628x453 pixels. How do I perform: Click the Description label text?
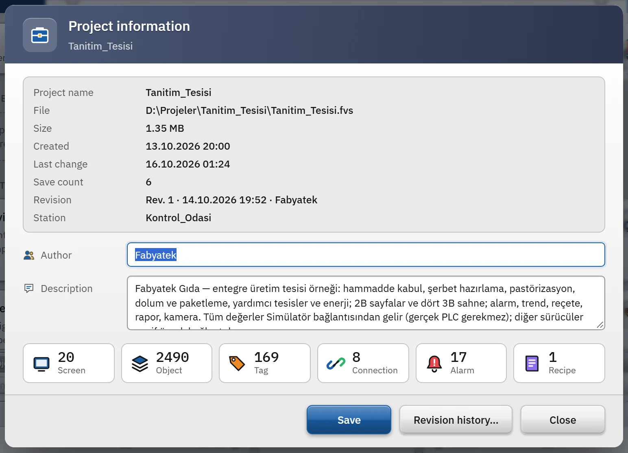(67, 289)
